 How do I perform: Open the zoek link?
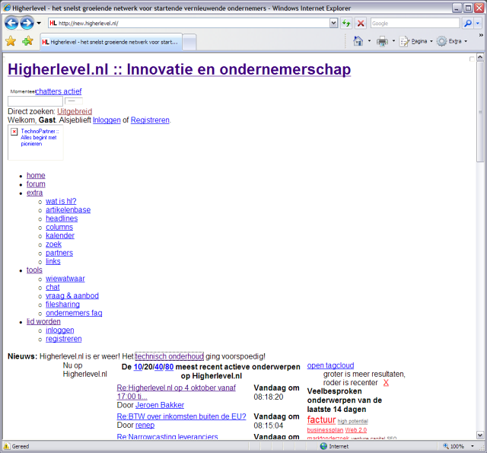(53, 244)
